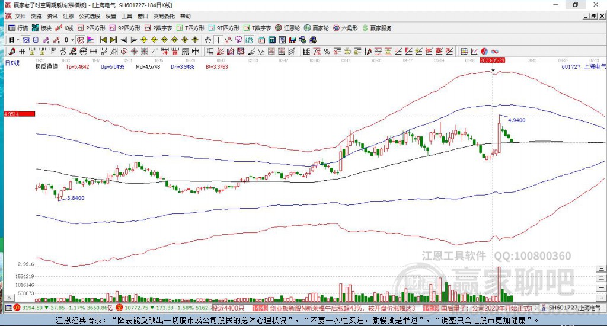This screenshot has height=326, width=607.
Task: Select the hand pan tool icon
Action: pos(208,40)
